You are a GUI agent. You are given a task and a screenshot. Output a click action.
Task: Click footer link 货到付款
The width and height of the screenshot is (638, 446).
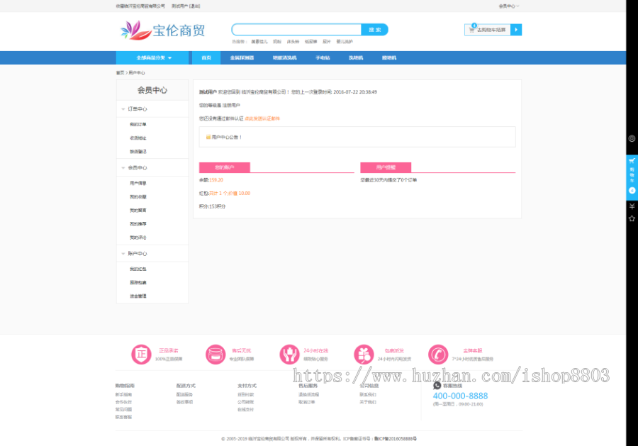(246, 395)
